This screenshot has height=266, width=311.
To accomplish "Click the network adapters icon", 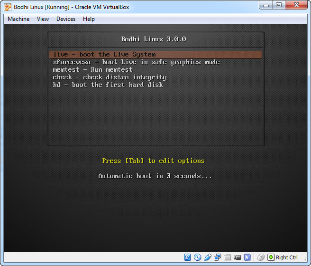I will 218,257.
